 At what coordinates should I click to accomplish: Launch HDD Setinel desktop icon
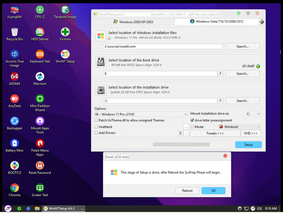click(40, 34)
